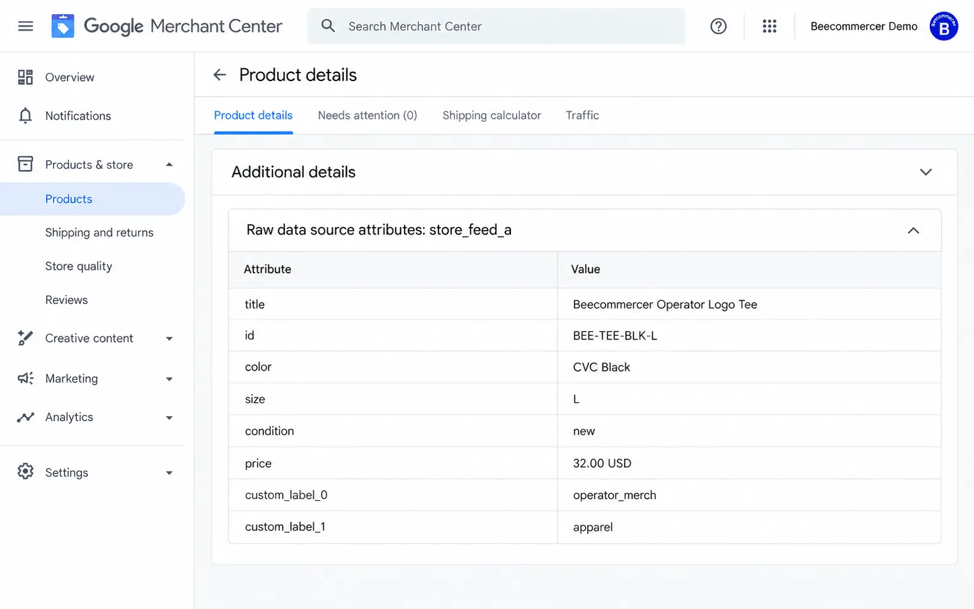This screenshot has width=974, height=609.
Task: Collapse the Products & store section arrow
Action: [x=169, y=165]
